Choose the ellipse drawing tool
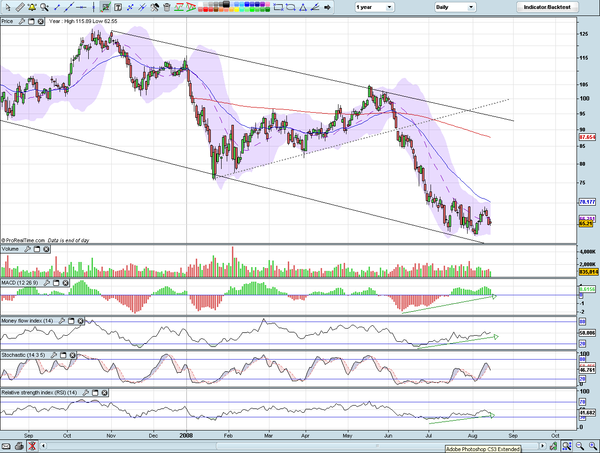600x453 pixels. point(291,7)
